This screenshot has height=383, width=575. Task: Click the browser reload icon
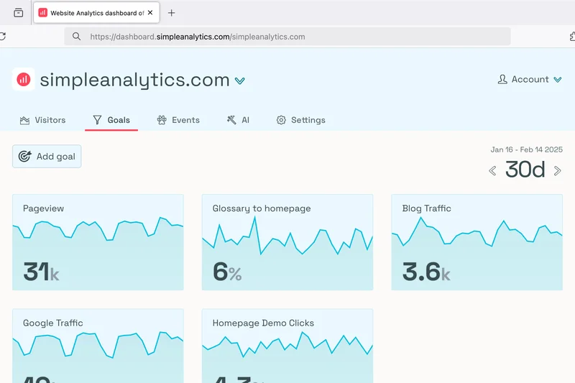click(x=2, y=36)
